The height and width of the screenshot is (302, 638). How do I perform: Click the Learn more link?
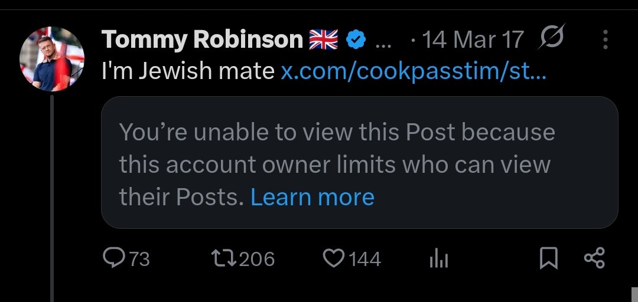313,197
